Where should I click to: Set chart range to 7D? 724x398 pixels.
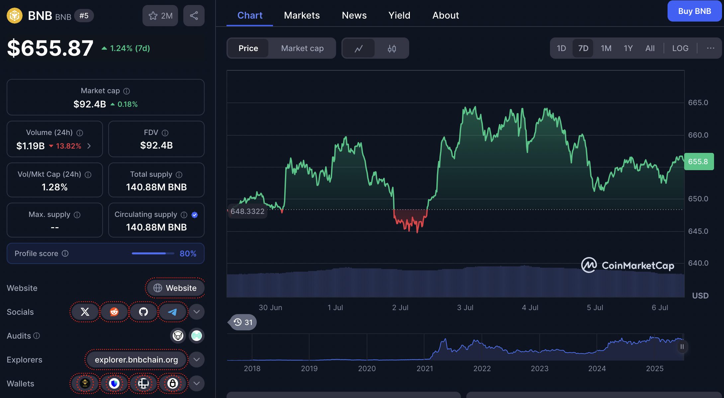(583, 48)
